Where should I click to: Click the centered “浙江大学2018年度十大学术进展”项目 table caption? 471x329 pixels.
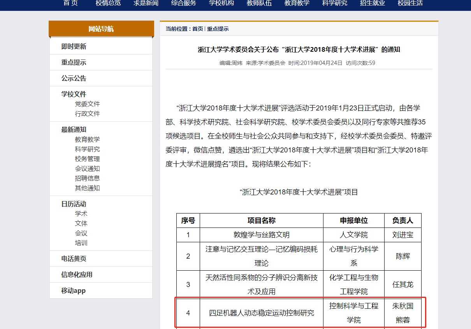[x=299, y=192]
